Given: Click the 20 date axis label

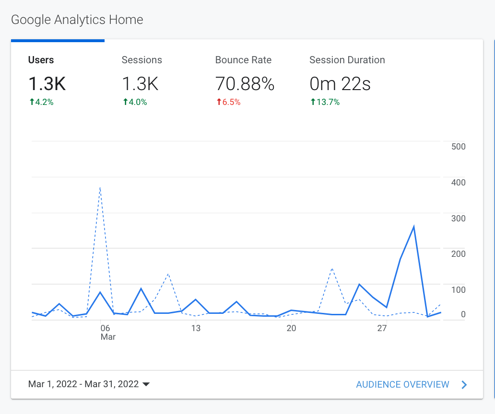Looking at the screenshot, I should (291, 328).
